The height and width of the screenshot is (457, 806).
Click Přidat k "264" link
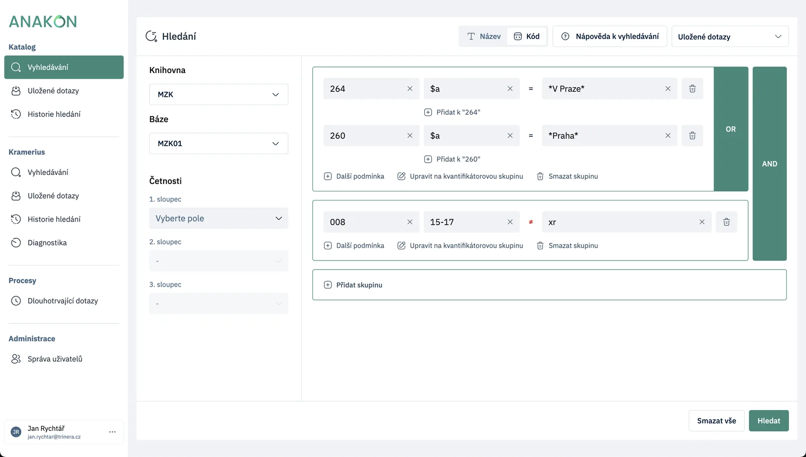click(x=452, y=112)
